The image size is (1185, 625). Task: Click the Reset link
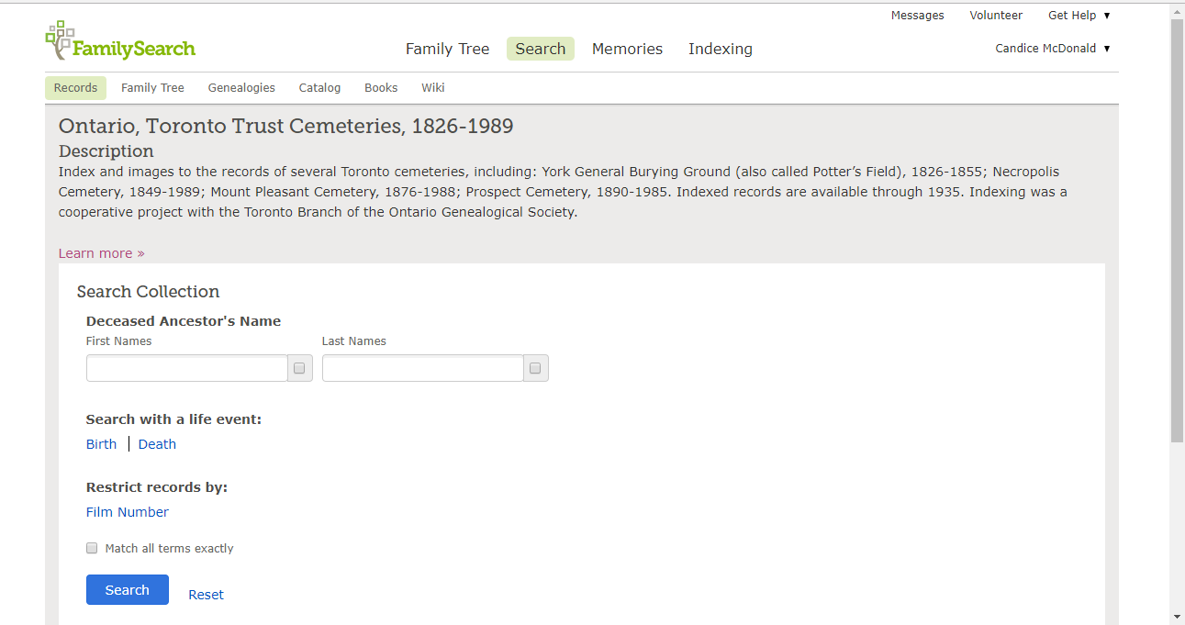(x=206, y=595)
